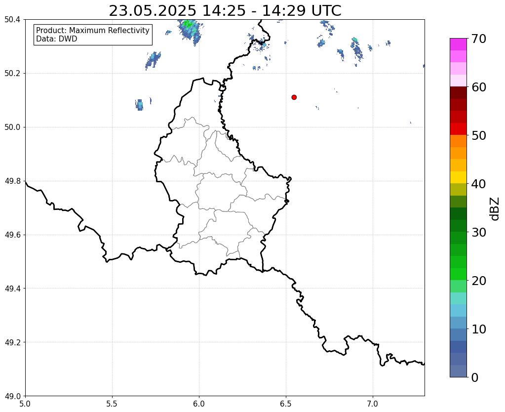Click the magenta top segment of the colorbar
Image resolution: width=505 pixels, height=412 pixels.
458,44
